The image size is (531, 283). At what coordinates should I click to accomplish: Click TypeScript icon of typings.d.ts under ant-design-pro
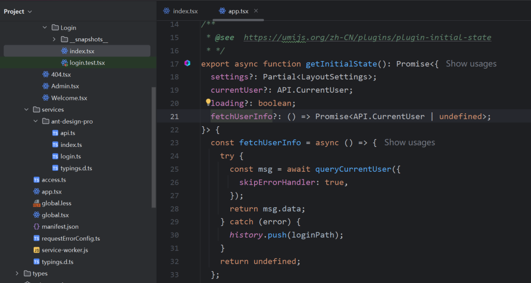click(x=55, y=168)
